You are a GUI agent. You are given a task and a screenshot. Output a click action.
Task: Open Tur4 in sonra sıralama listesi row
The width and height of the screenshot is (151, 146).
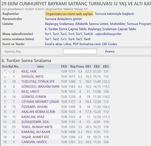pos(71,39)
